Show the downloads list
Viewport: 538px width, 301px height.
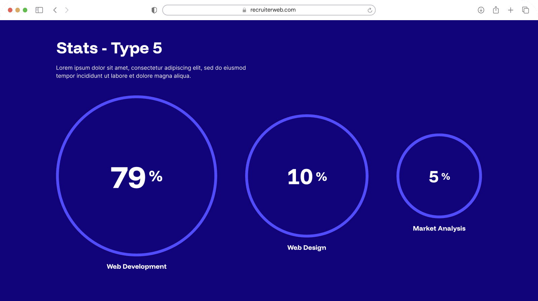[481, 10]
